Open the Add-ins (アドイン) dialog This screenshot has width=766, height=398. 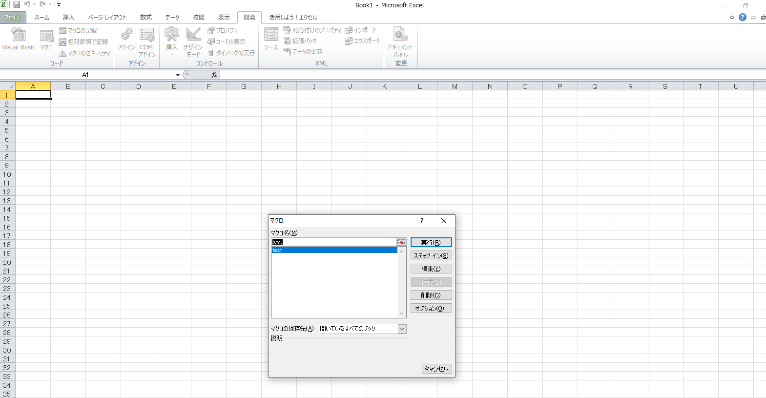click(126, 40)
